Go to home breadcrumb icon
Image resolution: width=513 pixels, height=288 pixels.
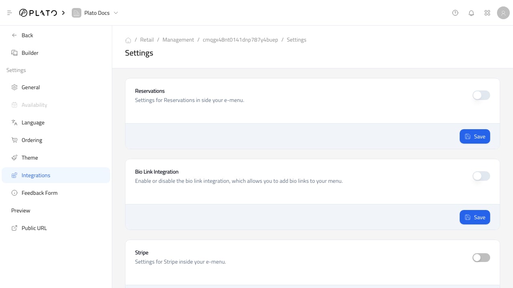pos(128,40)
